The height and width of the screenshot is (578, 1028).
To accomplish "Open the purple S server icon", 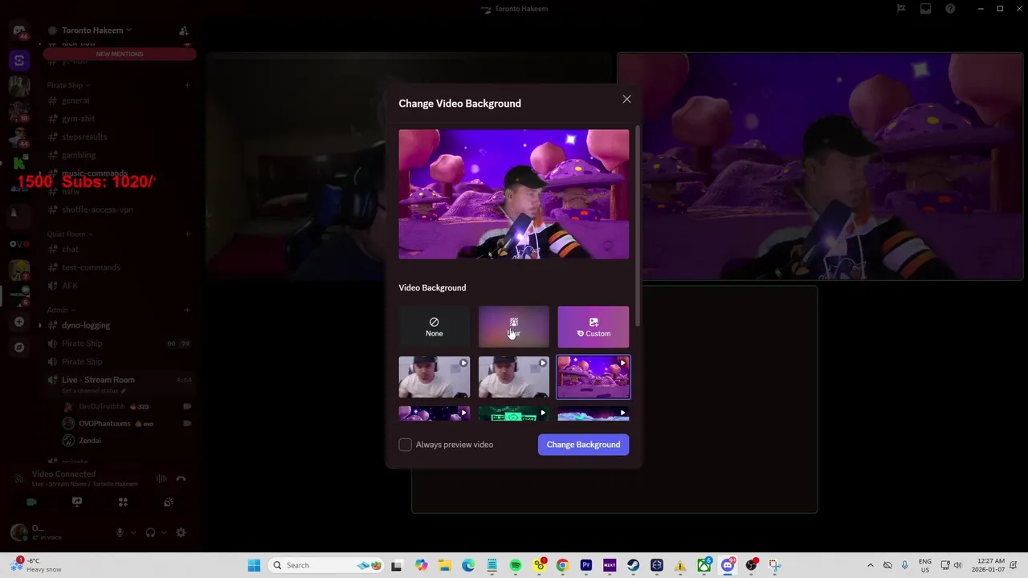I will click(19, 60).
